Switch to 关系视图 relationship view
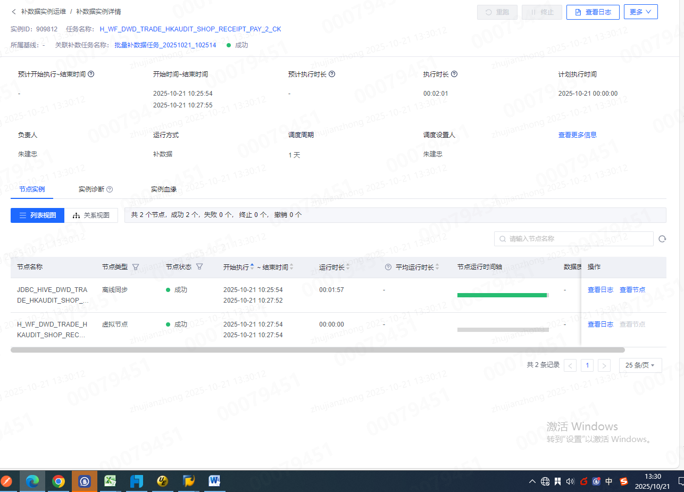The width and height of the screenshot is (684, 492). click(91, 215)
